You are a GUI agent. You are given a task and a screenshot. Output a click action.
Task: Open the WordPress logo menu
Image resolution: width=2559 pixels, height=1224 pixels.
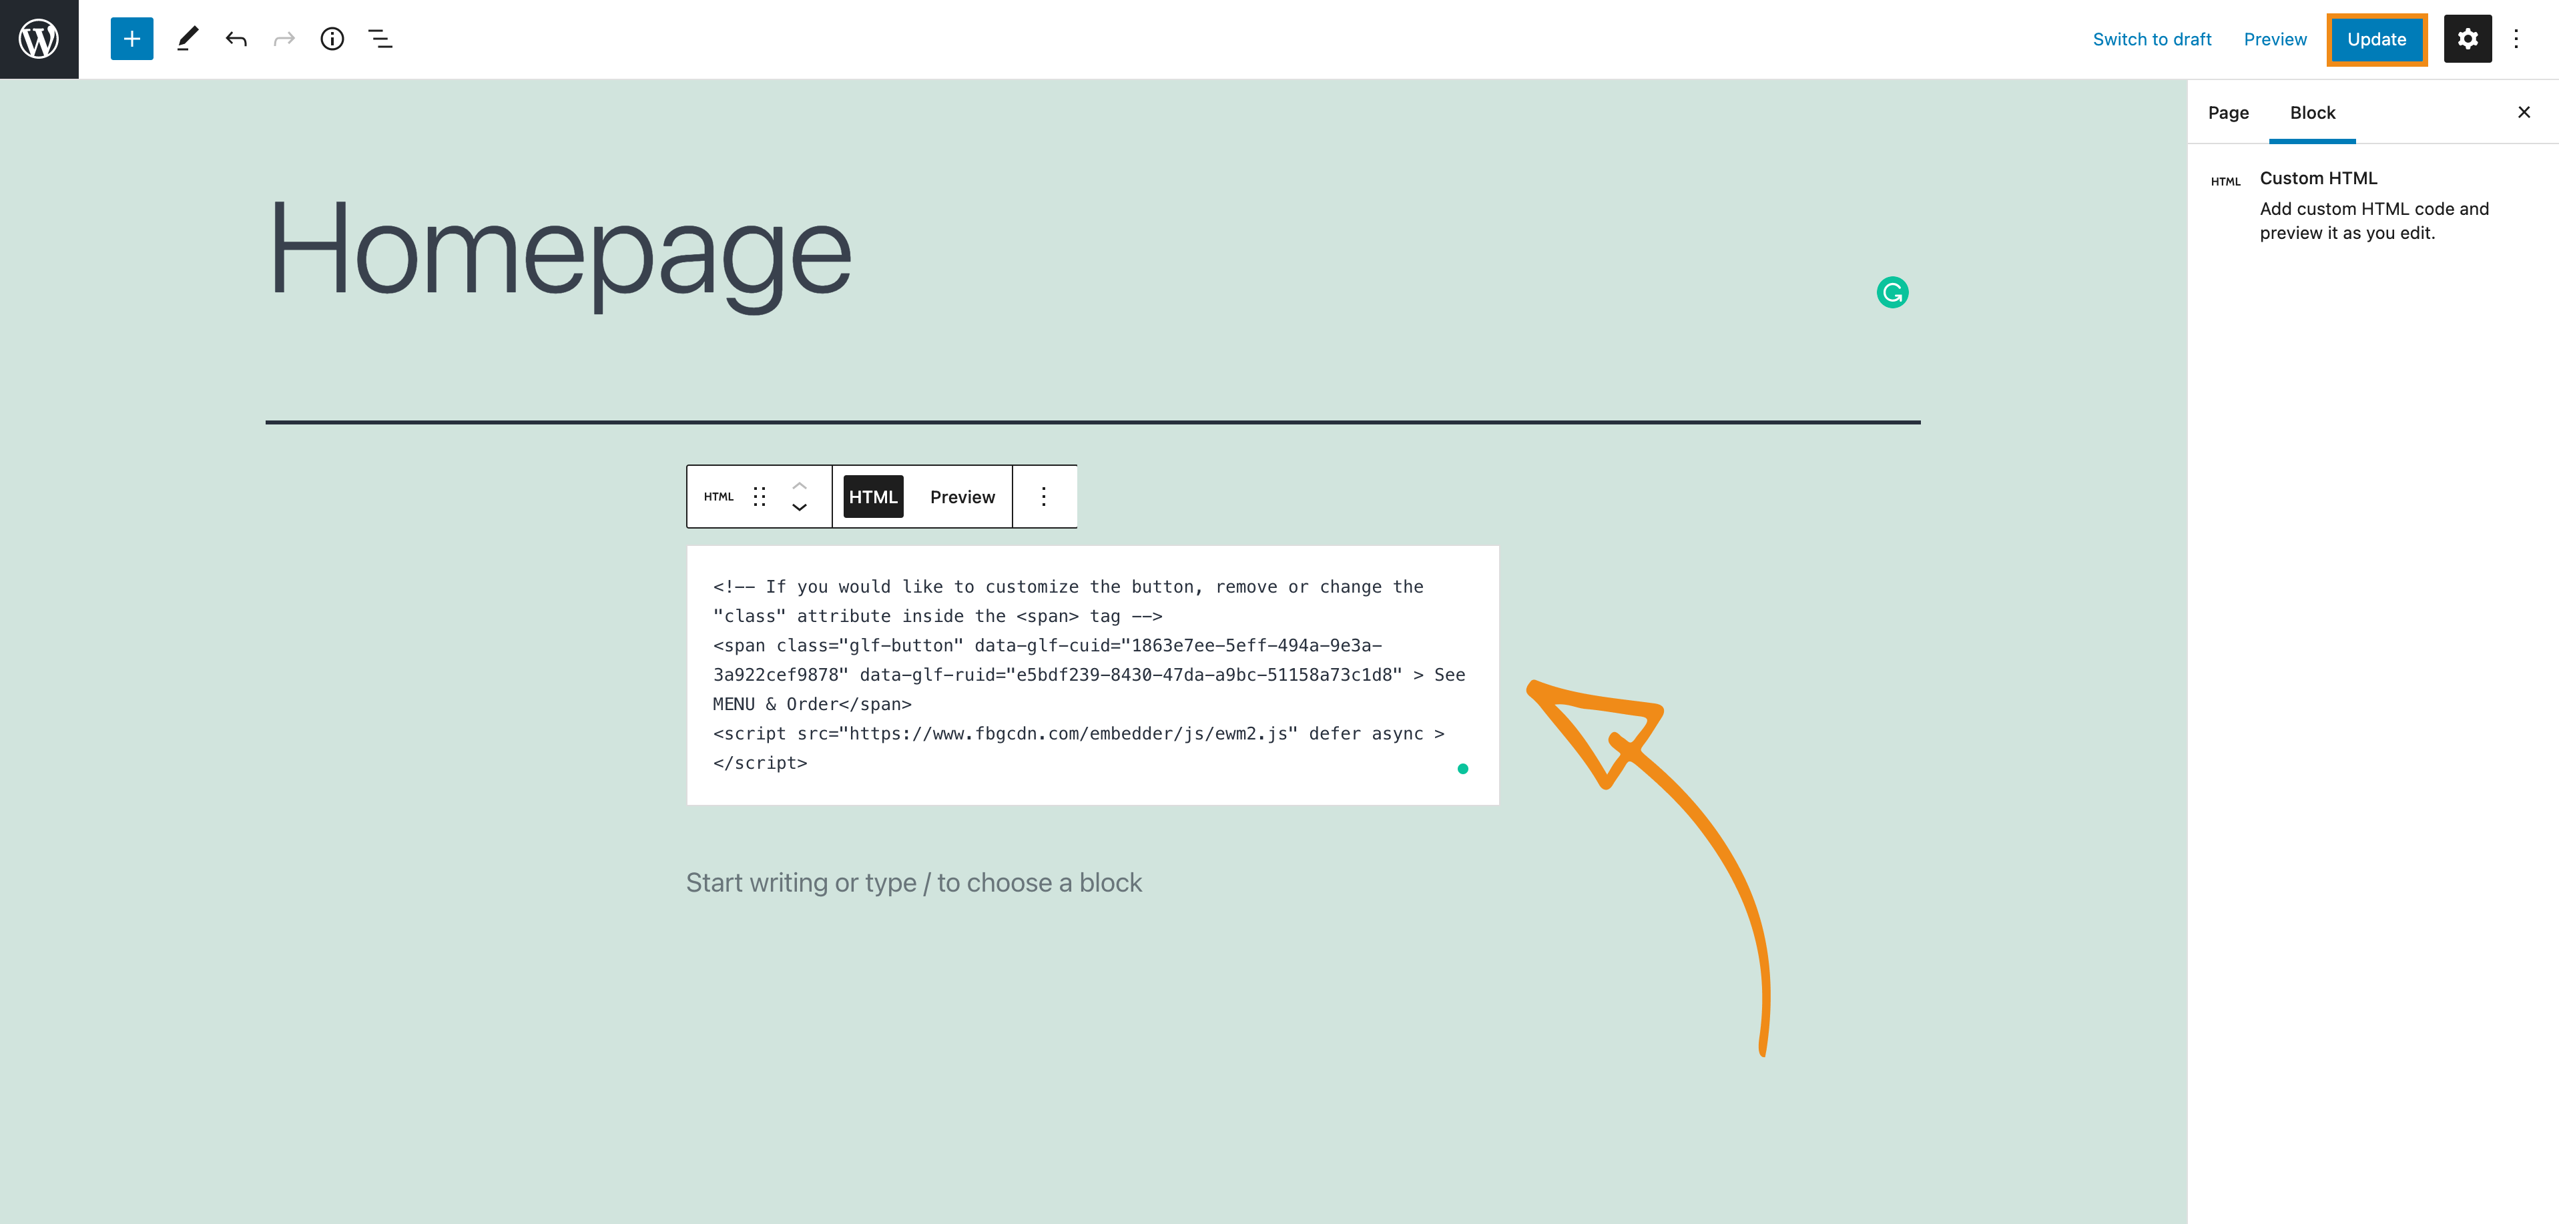(x=39, y=39)
